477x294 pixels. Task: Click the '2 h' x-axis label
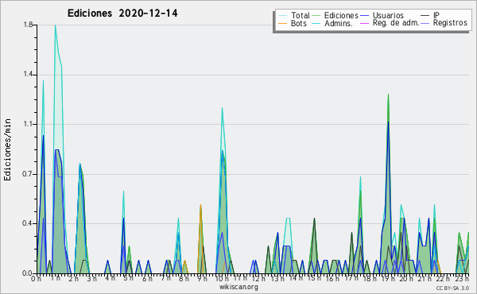tap(74, 278)
